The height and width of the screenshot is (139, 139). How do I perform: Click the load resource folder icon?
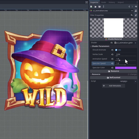pos(95,7)
